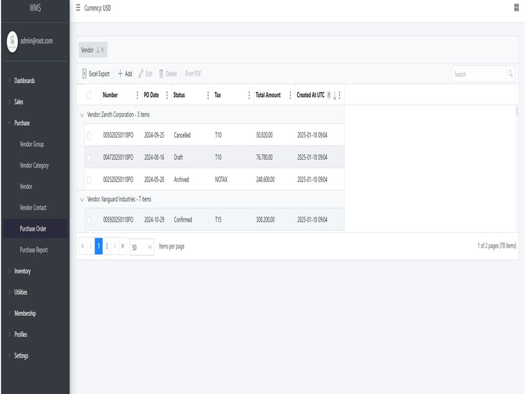Collapse Zenith Corporation vendor group
Viewport: 525px width, 394px height.
point(82,115)
